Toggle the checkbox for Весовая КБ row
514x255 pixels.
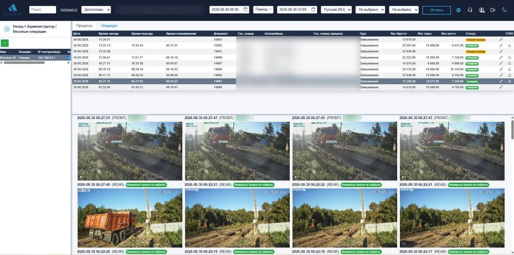point(69,58)
